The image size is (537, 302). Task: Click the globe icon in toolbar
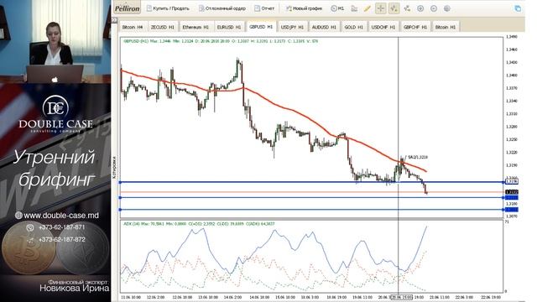tap(447, 8)
